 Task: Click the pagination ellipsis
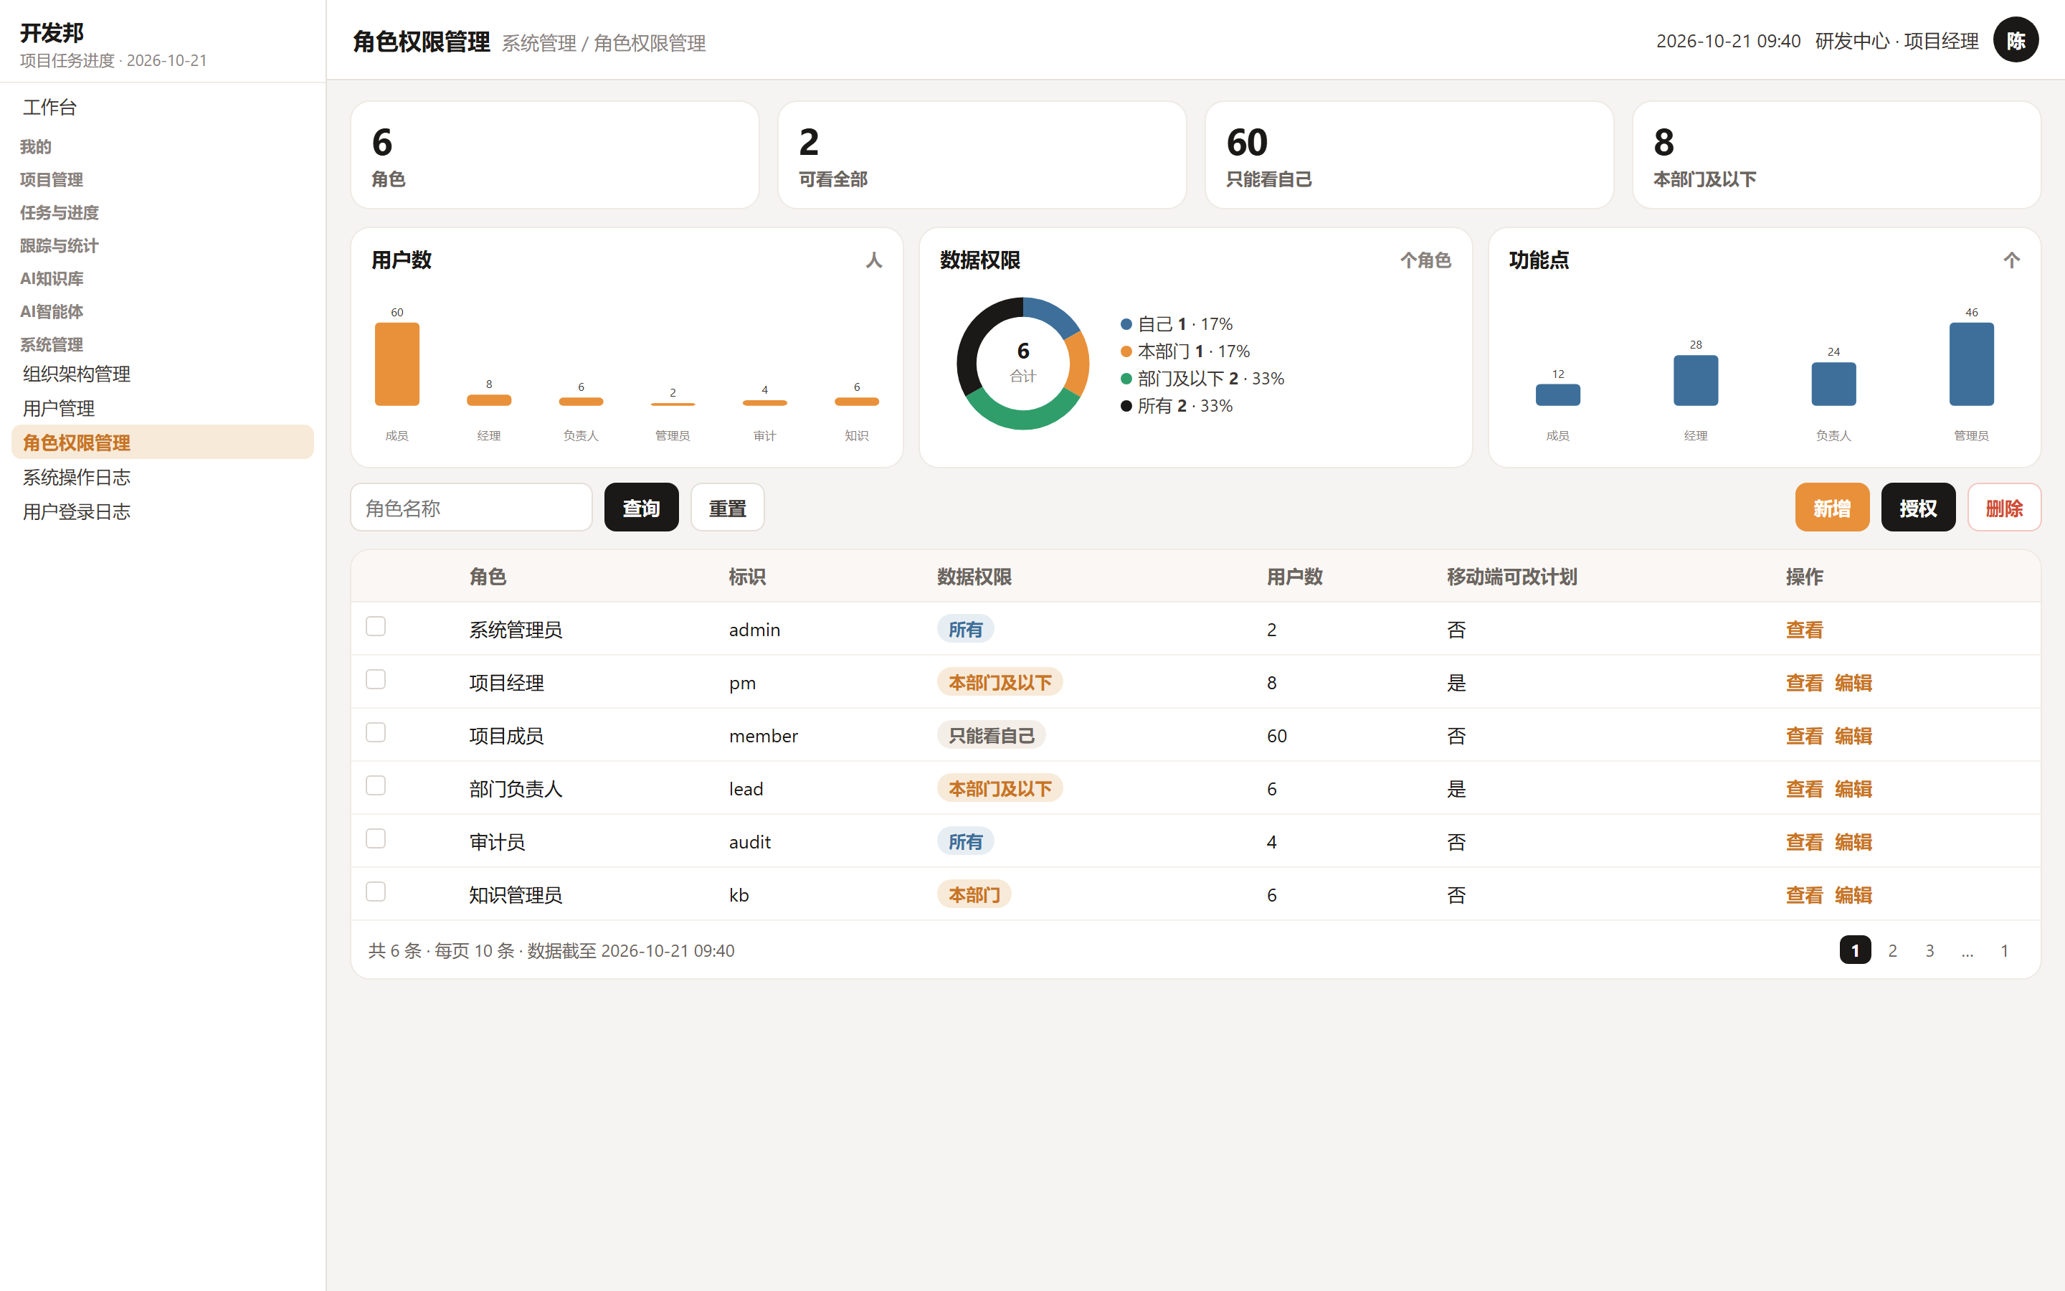[1967, 950]
